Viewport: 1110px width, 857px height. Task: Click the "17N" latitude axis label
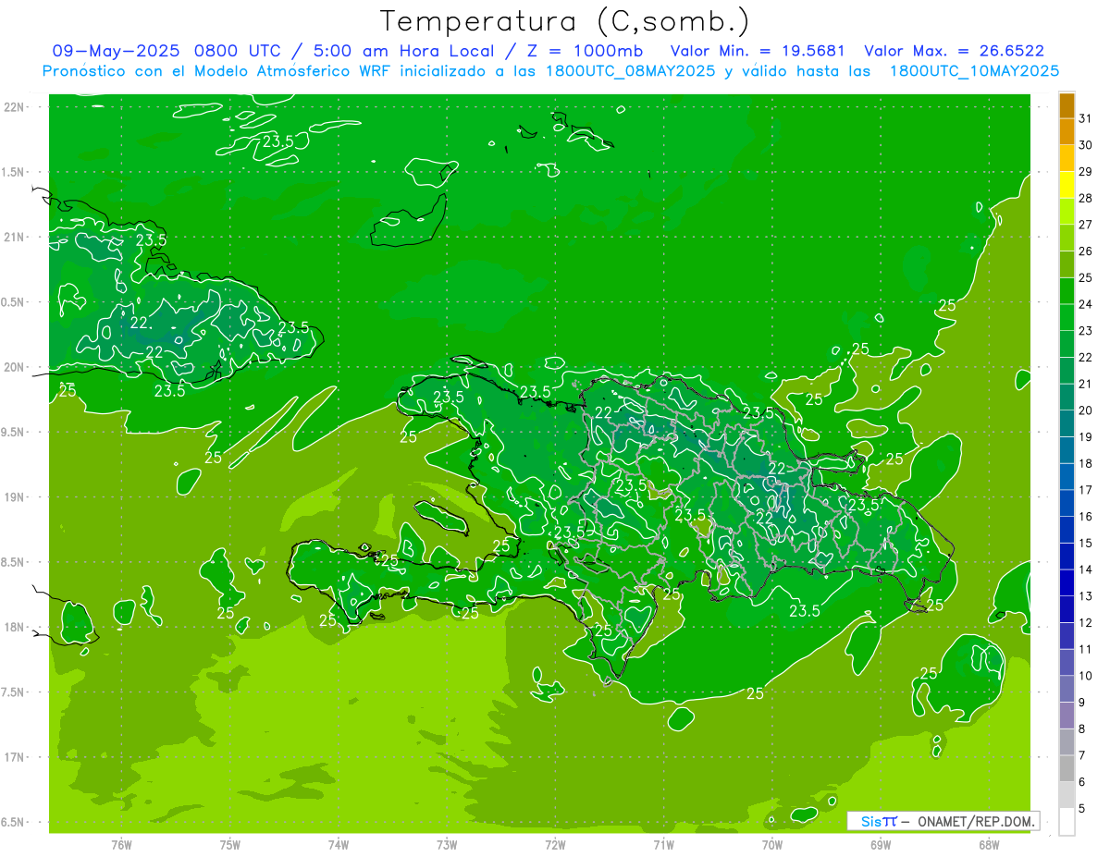(14, 757)
